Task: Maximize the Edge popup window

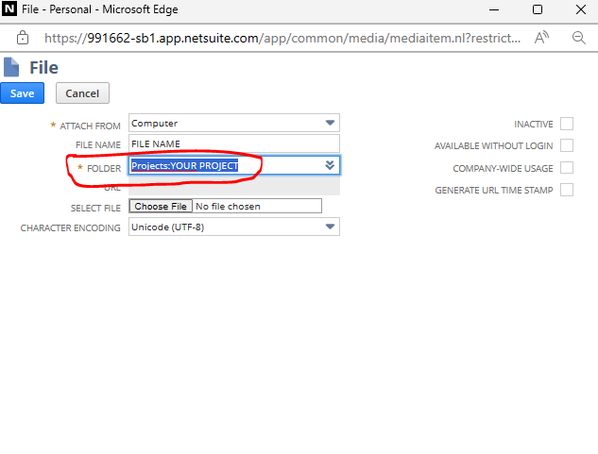Action: 537,9
